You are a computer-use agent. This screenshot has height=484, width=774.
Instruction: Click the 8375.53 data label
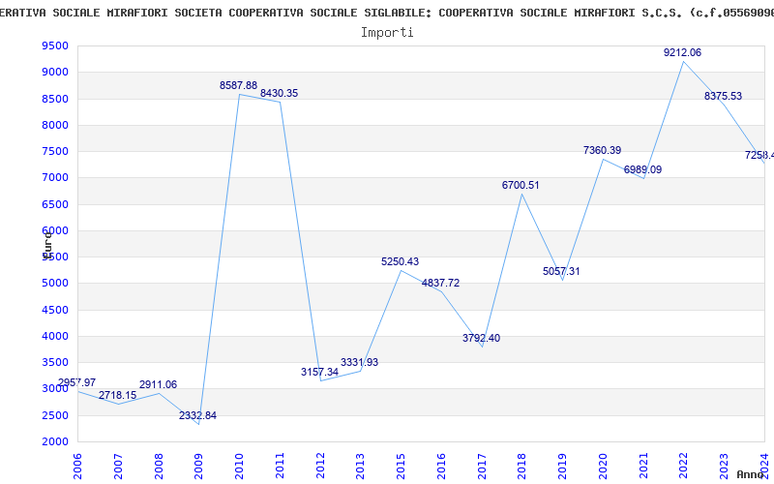(723, 96)
